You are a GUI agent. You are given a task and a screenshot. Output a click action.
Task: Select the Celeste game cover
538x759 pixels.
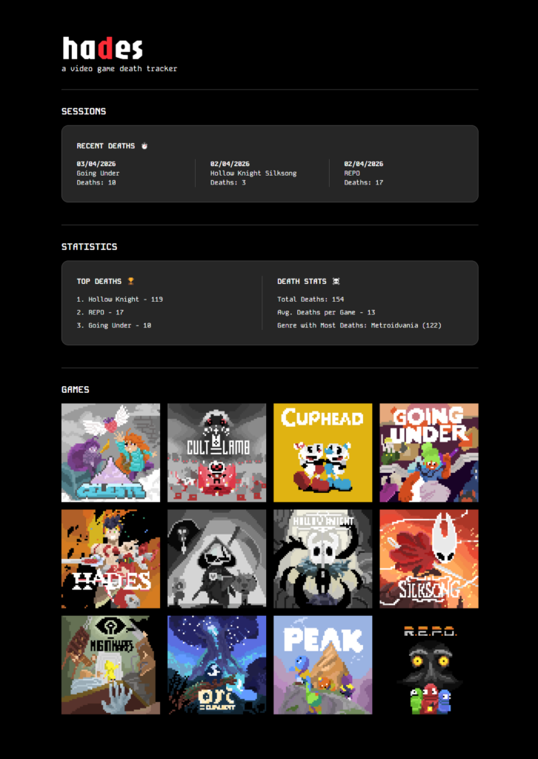(x=110, y=452)
